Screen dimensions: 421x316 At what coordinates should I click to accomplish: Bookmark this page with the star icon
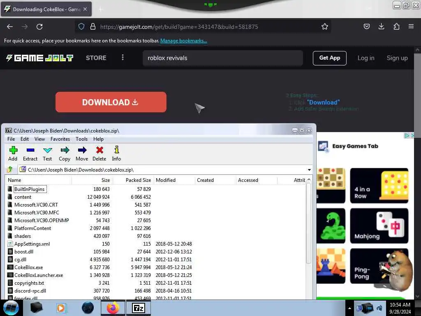(325, 27)
